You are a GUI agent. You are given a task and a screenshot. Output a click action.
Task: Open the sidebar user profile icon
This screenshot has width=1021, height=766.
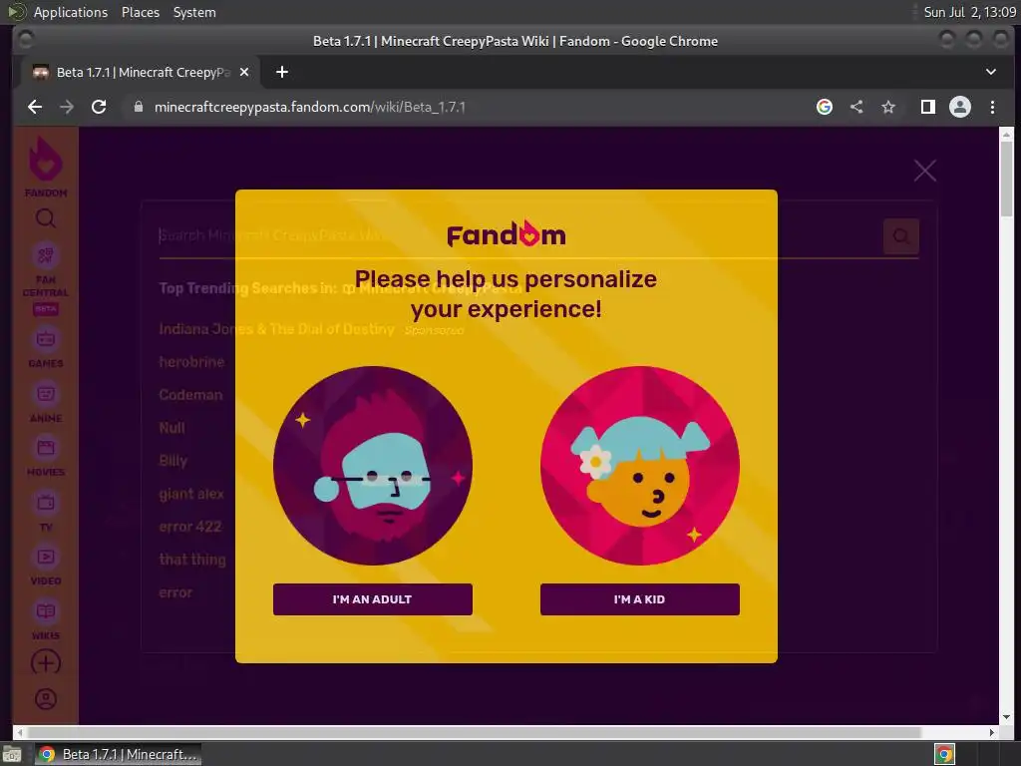46,699
